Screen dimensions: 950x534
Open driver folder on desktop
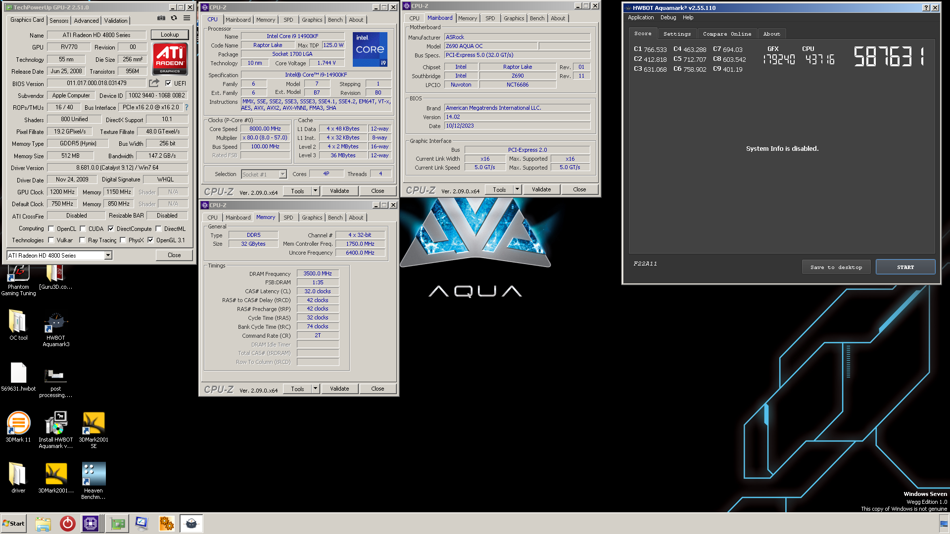[18, 478]
